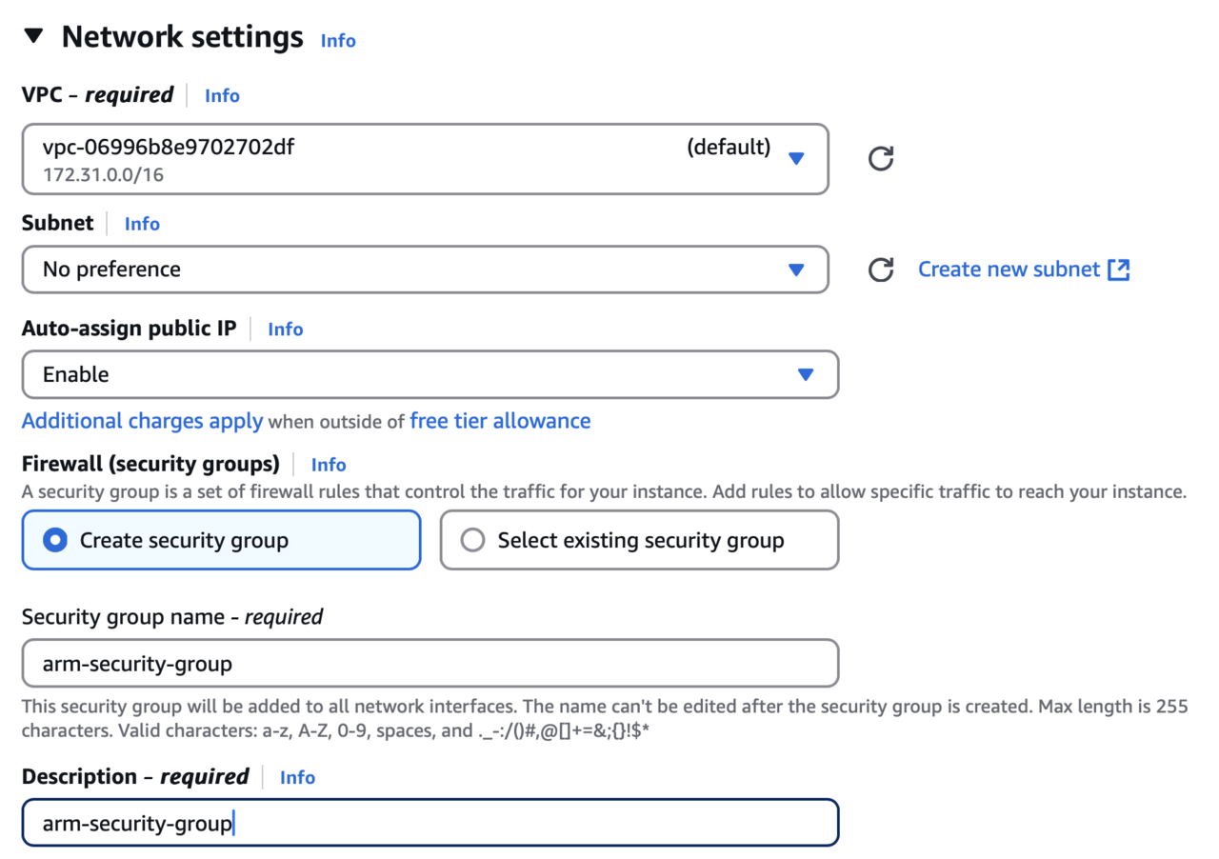Click the Security group name field
1219x859 pixels.
coord(430,663)
